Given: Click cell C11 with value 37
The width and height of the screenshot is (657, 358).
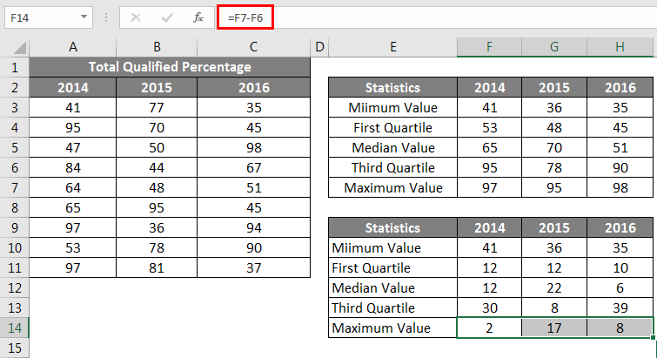Looking at the screenshot, I should pos(253,268).
